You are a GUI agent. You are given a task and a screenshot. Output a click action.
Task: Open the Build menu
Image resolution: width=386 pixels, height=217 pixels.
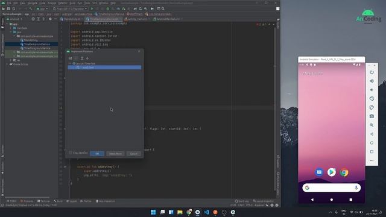tap(72, 3)
